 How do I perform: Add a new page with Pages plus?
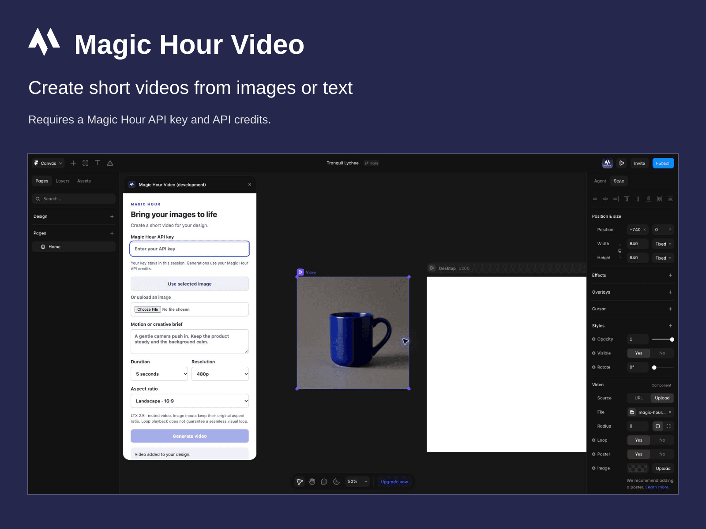pos(112,233)
